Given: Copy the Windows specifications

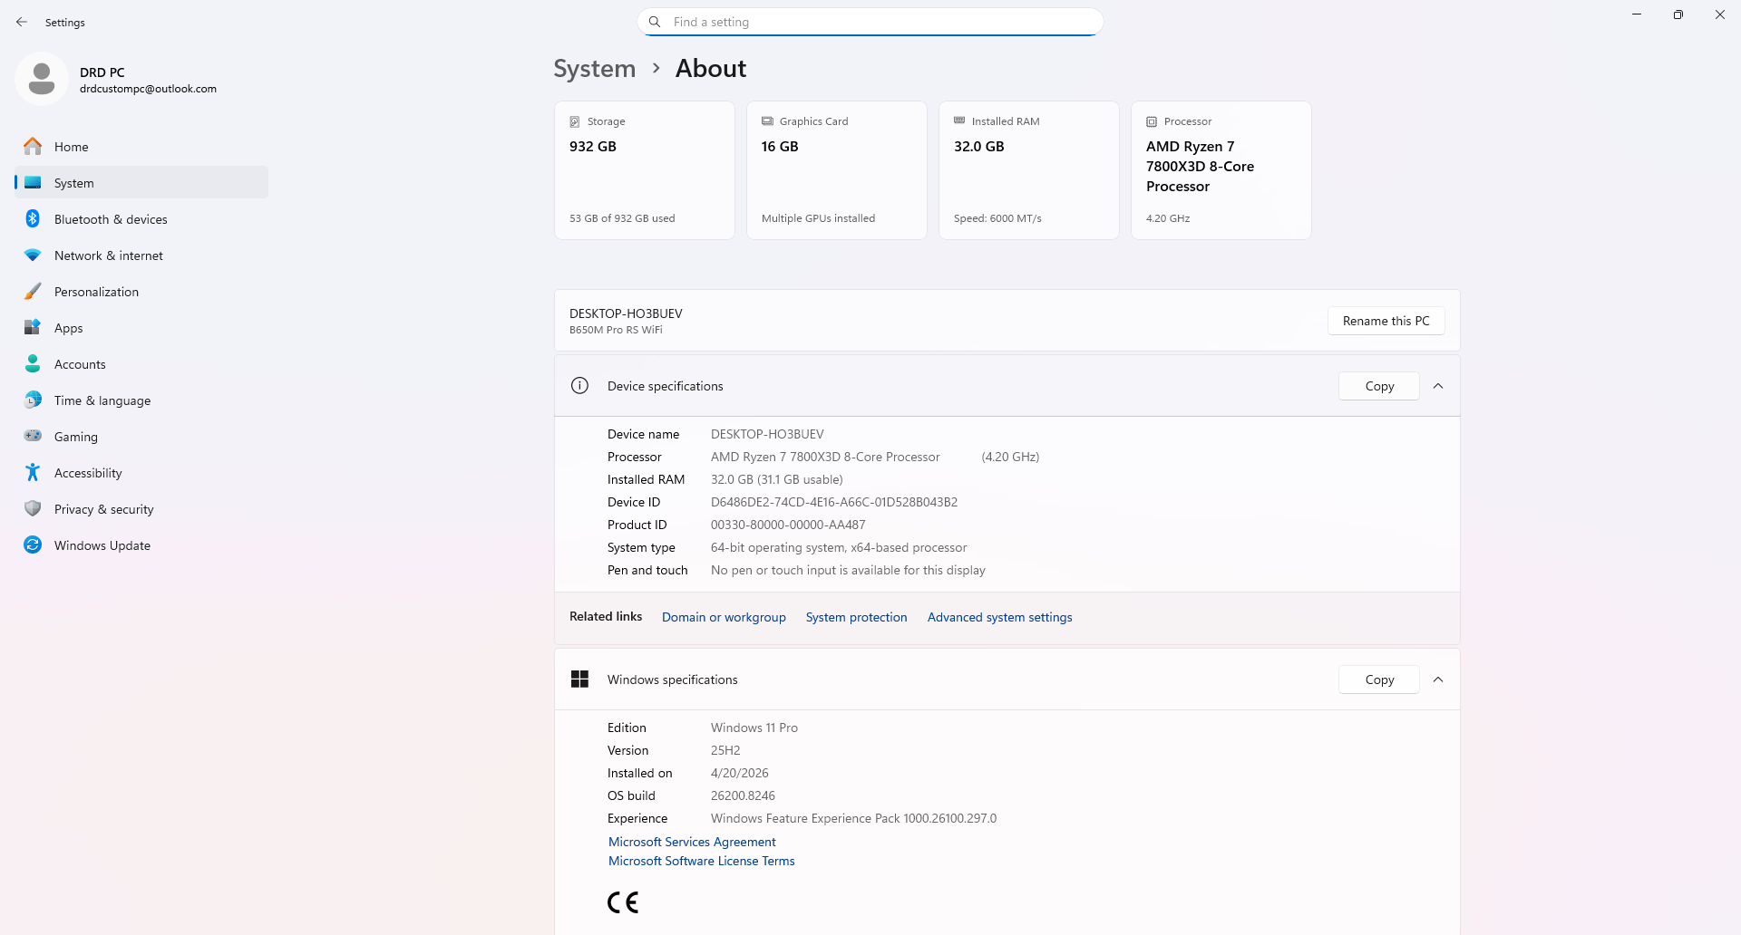Looking at the screenshot, I should pos(1379,680).
